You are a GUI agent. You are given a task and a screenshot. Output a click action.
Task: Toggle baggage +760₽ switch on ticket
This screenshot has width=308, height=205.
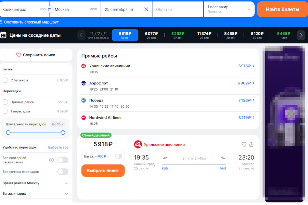point(118,156)
